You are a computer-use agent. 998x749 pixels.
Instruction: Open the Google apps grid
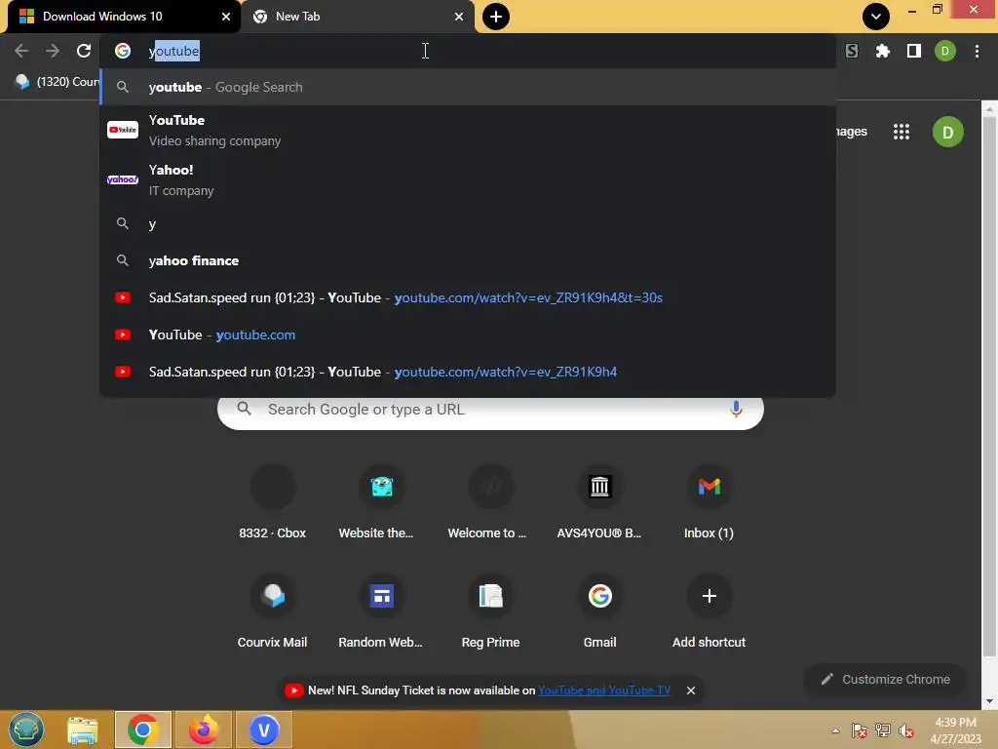pyautogui.click(x=902, y=132)
